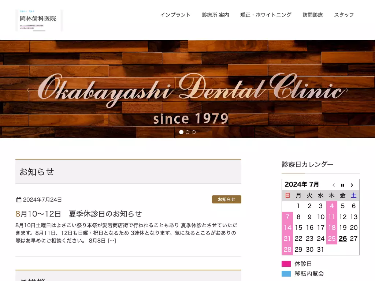The width and height of the screenshot is (375, 281).
Task: Click the 診療日カレンダー sidebar heading
Action: [x=308, y=164]
